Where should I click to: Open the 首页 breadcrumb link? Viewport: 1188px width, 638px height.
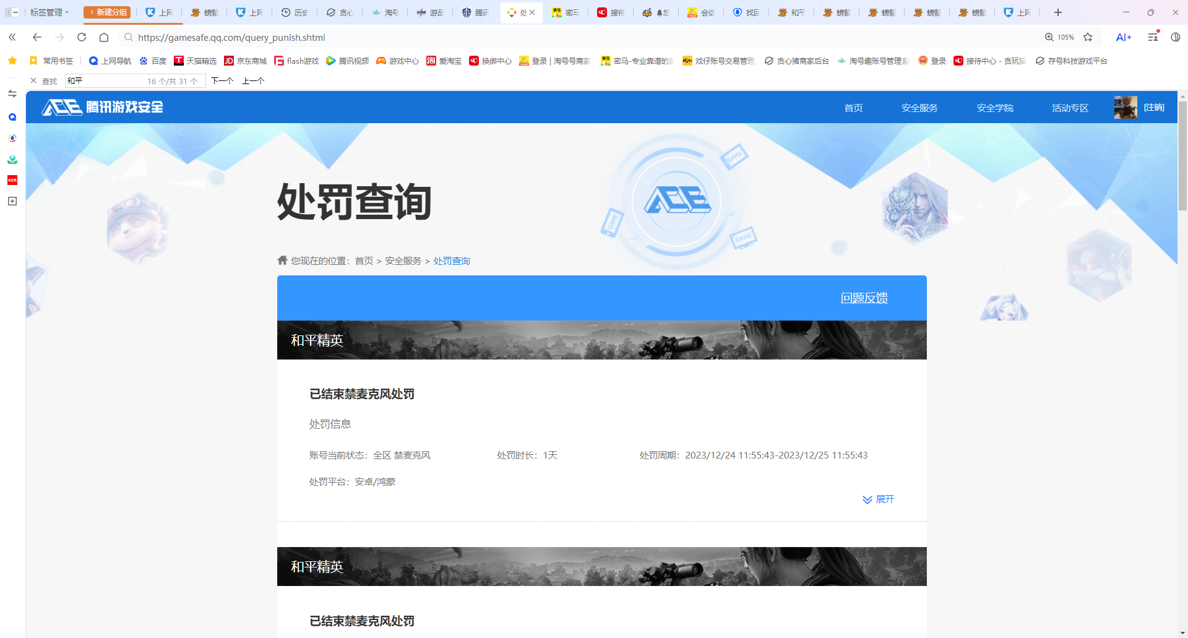364,261
